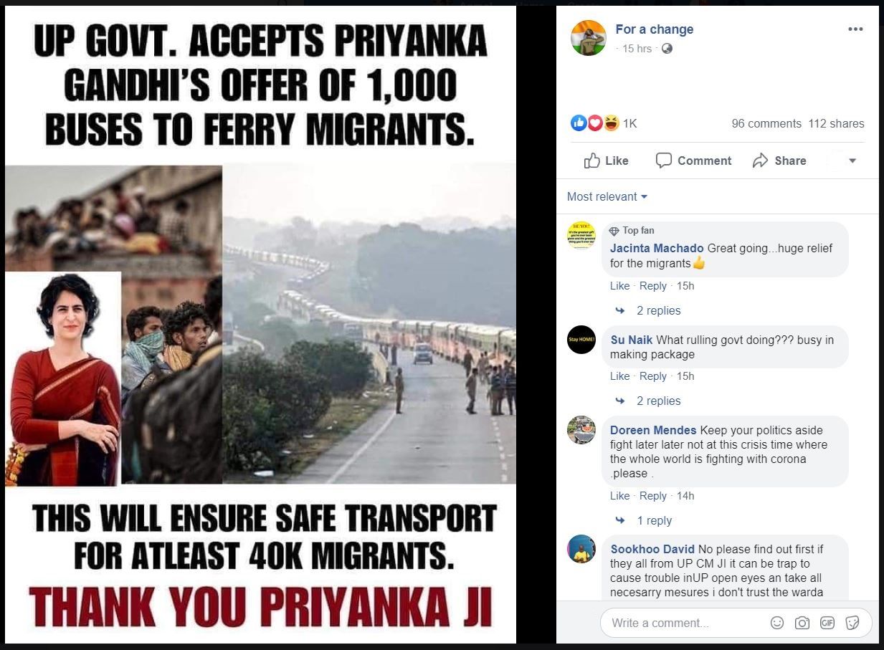884x650 pixels.
Task: Click the emoji icon in comment box
Action: pyautogui.click(x=776, y=623)
